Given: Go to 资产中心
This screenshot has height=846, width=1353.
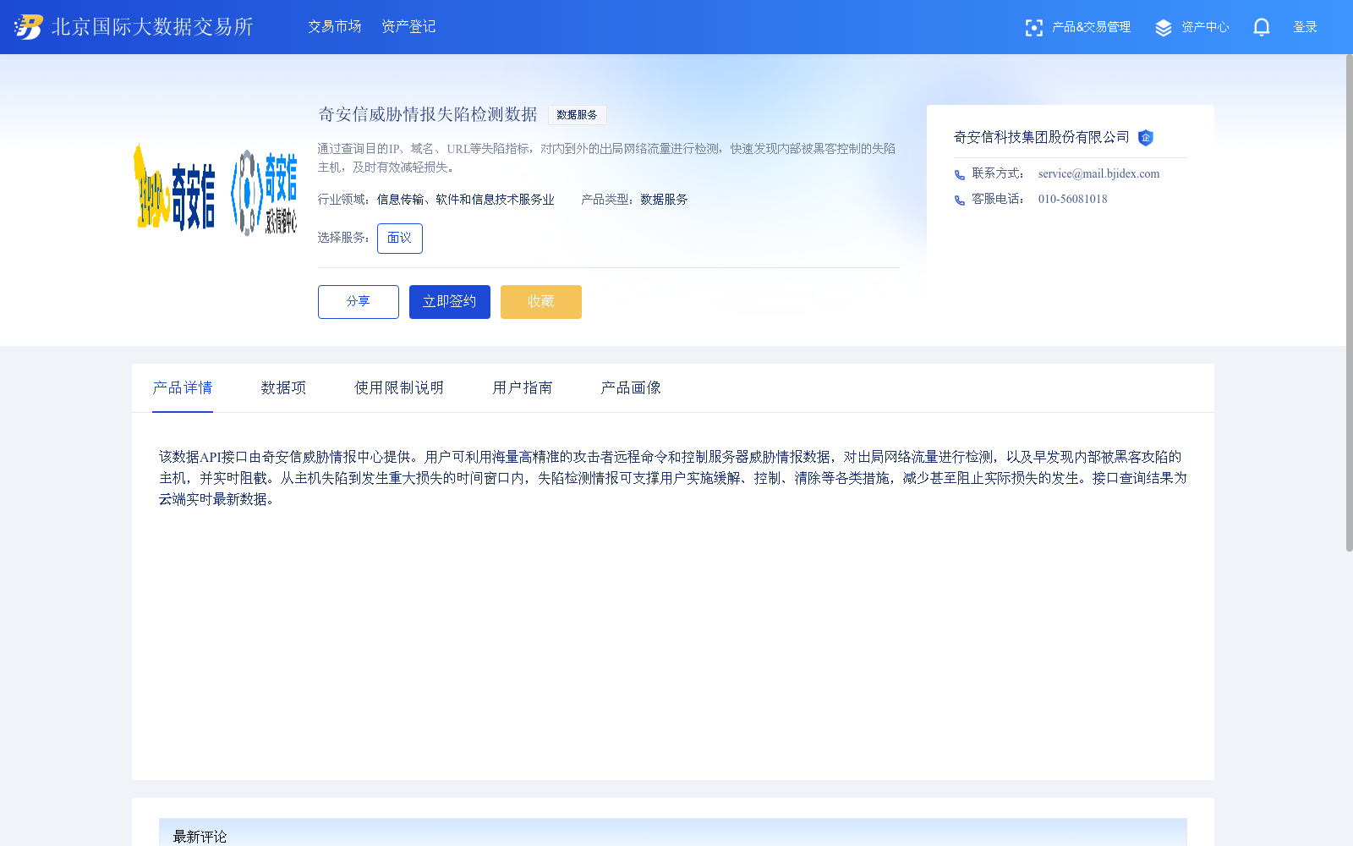Looking at the screenshot, I should click(x=1205, y=27).
